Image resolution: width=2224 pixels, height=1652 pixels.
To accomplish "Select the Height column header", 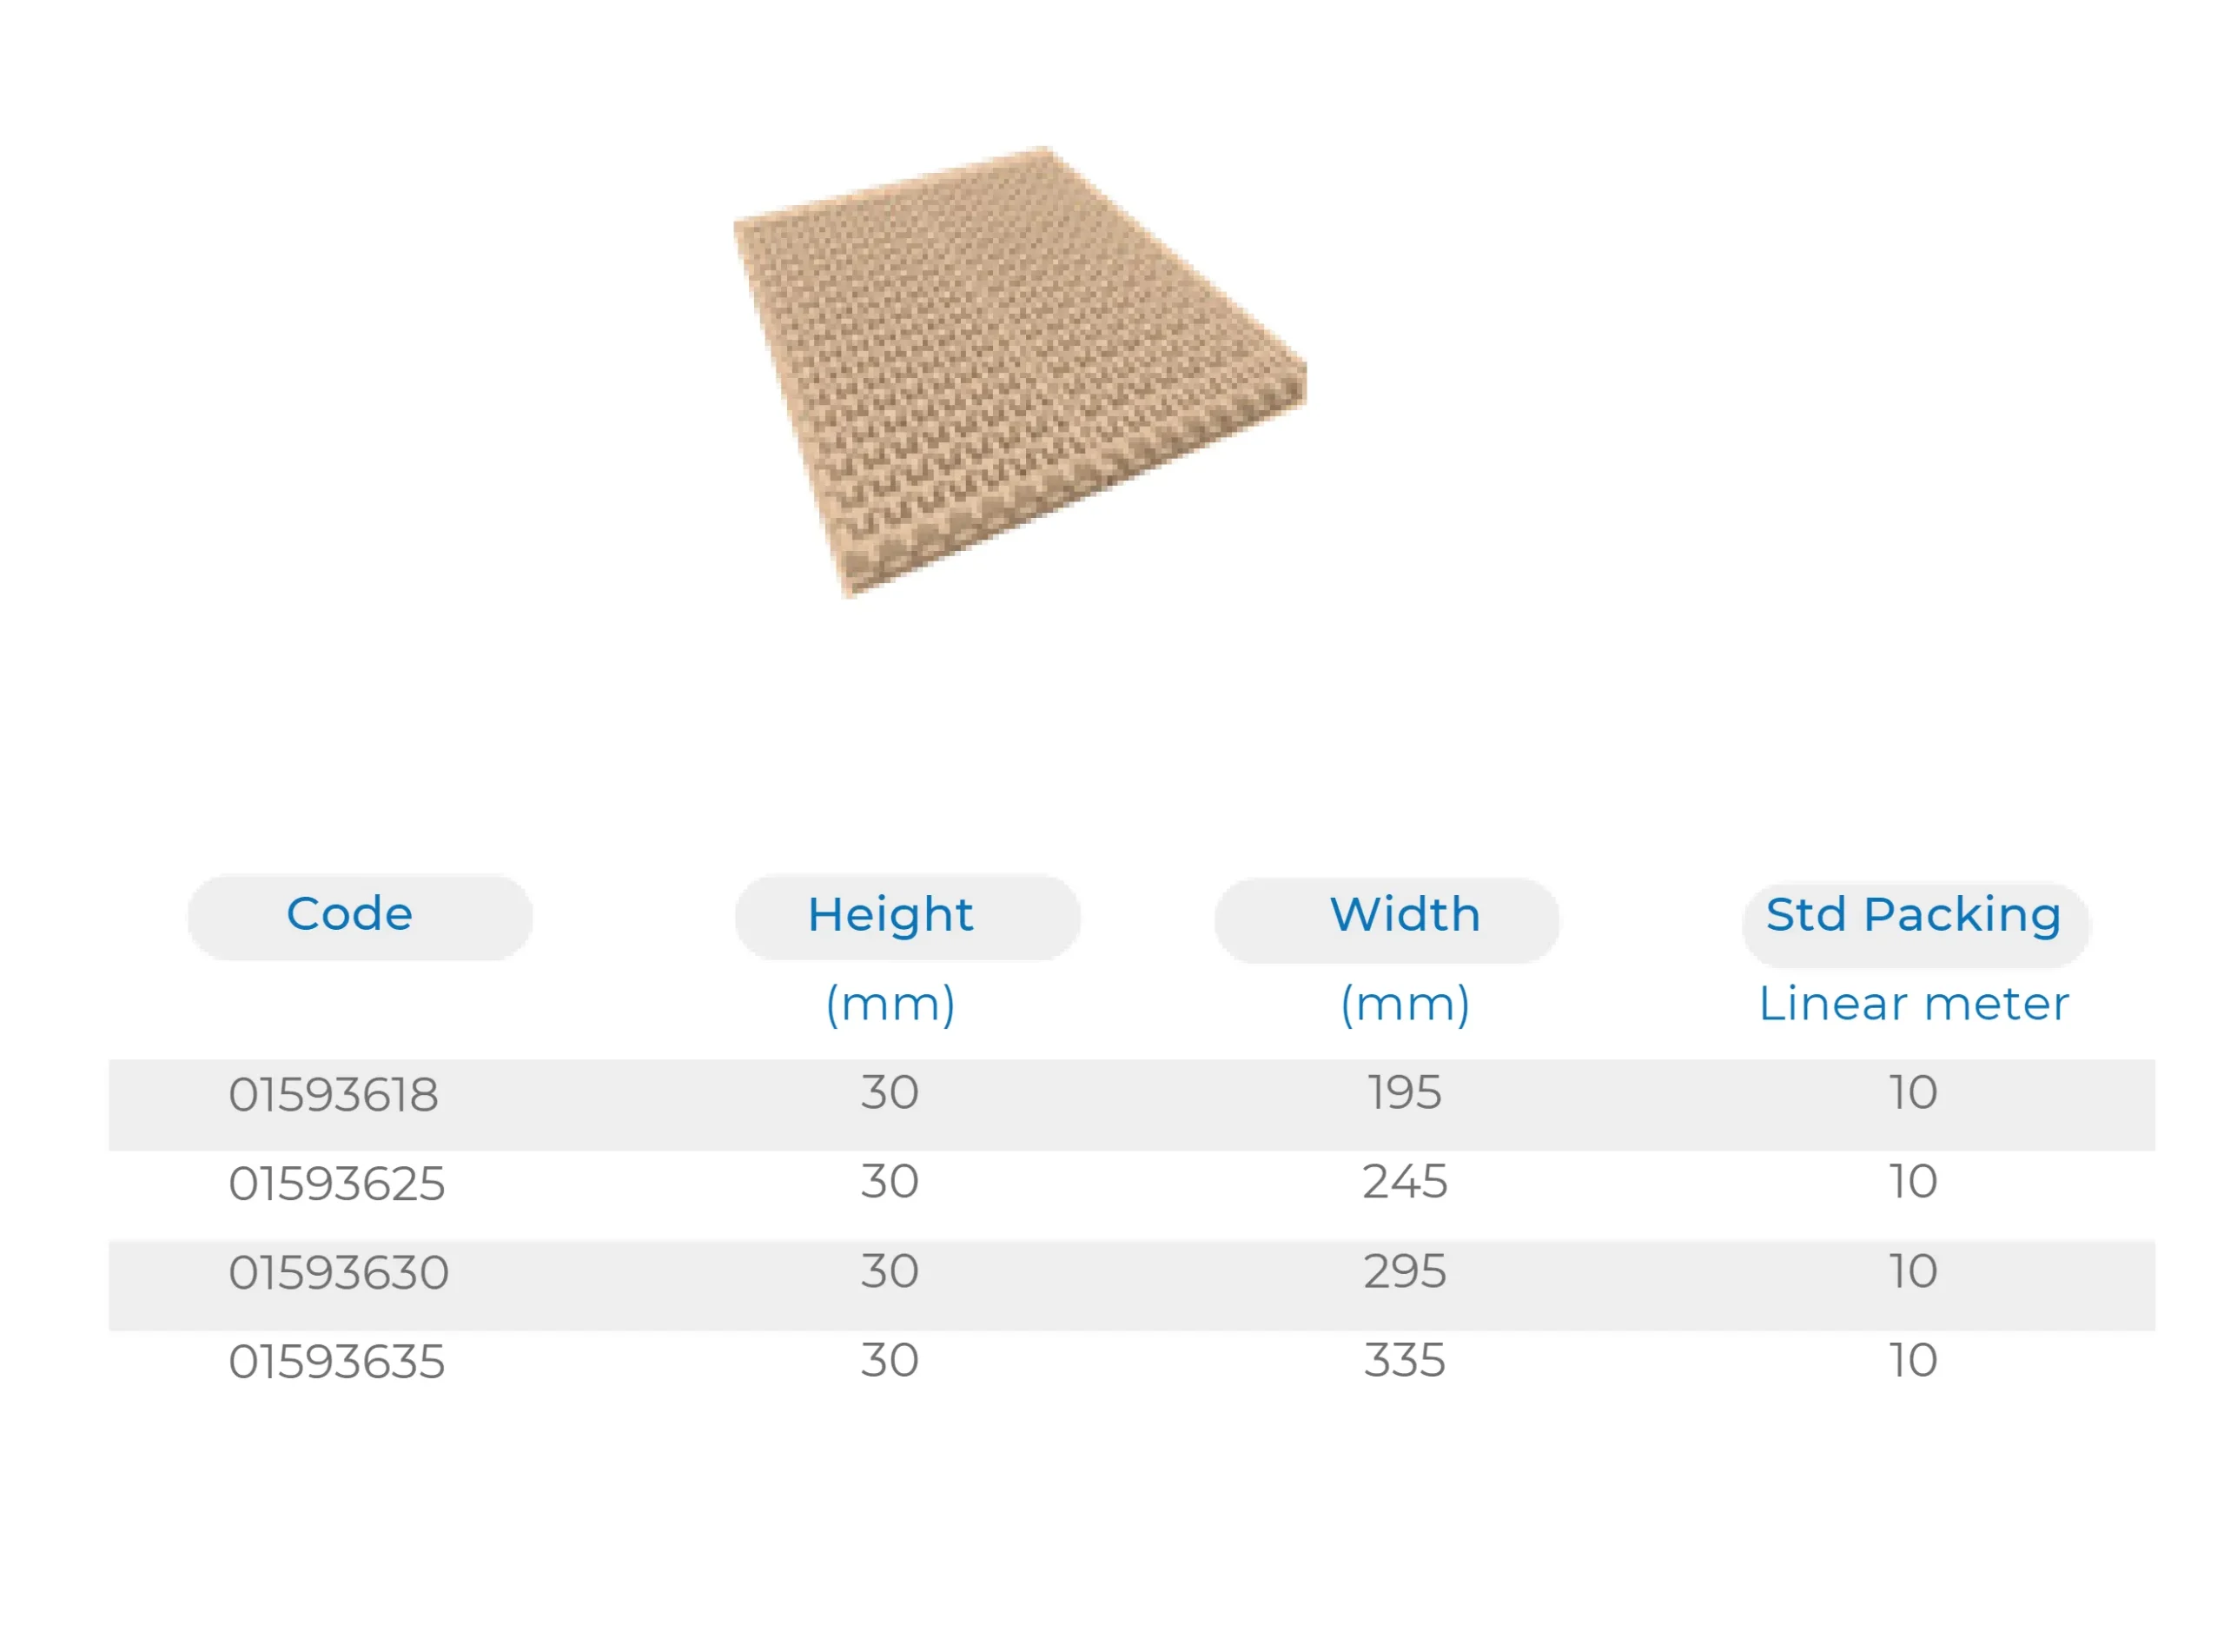I will coord(890,915).
